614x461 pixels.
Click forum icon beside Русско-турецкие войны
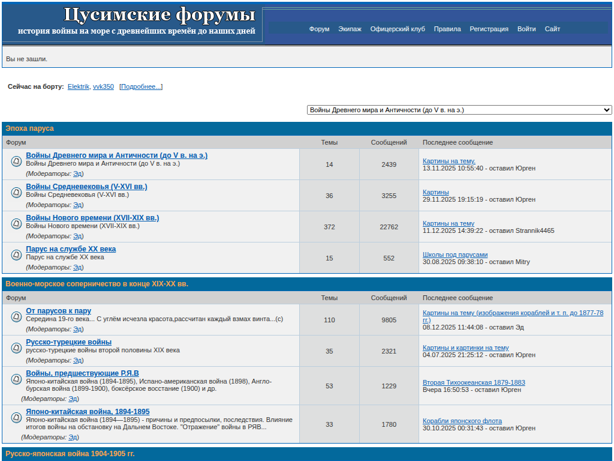click(x=16, y=348)
